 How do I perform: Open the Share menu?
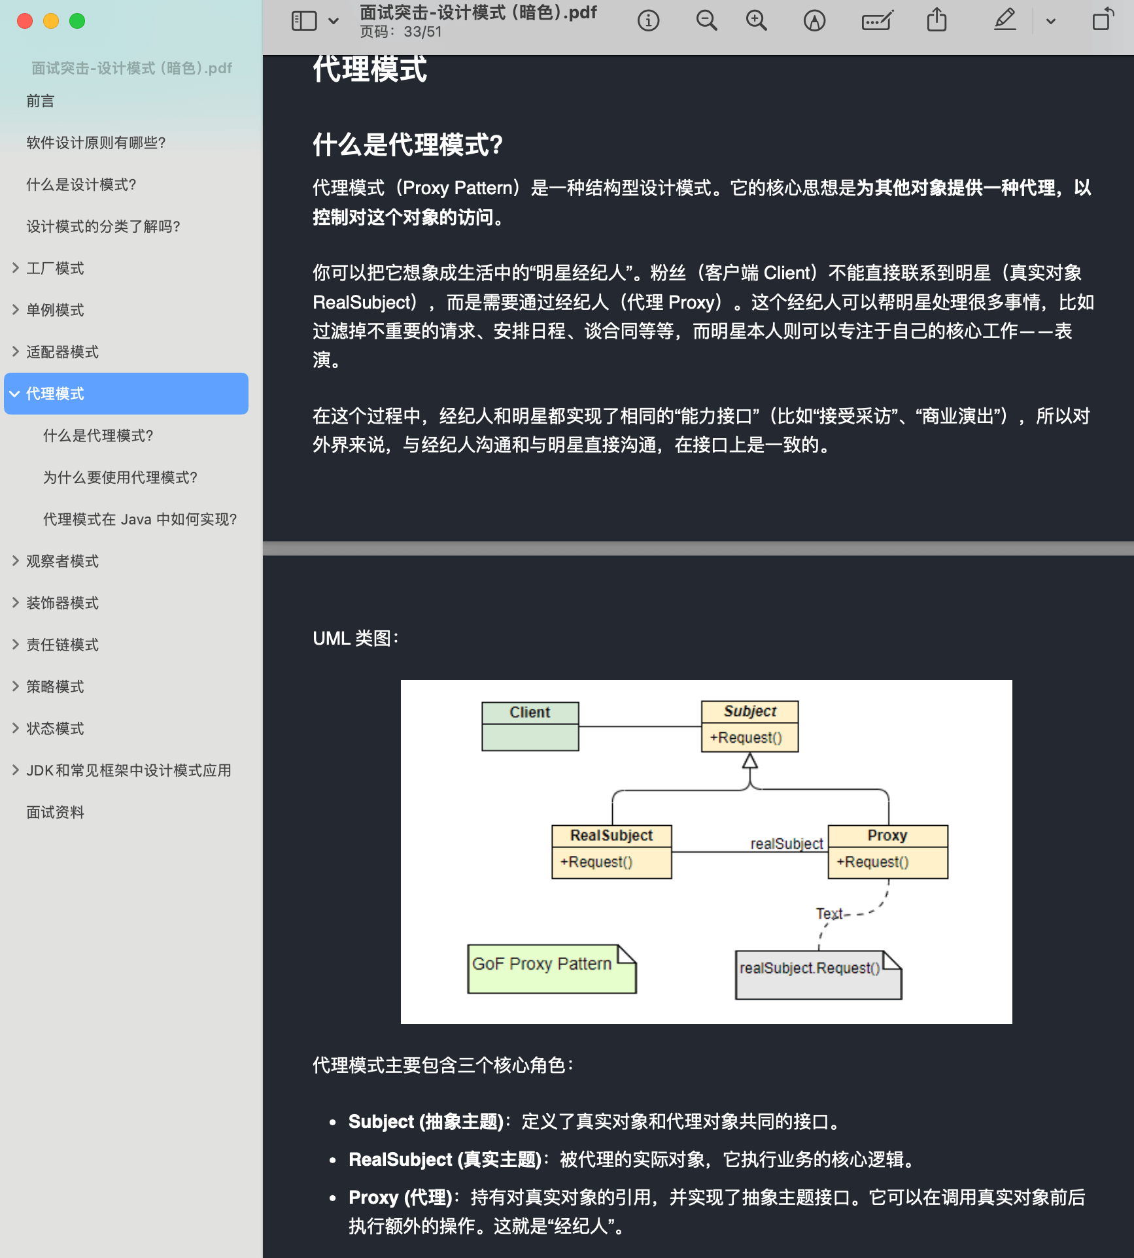pyautogui.click(x=936, y=20)
